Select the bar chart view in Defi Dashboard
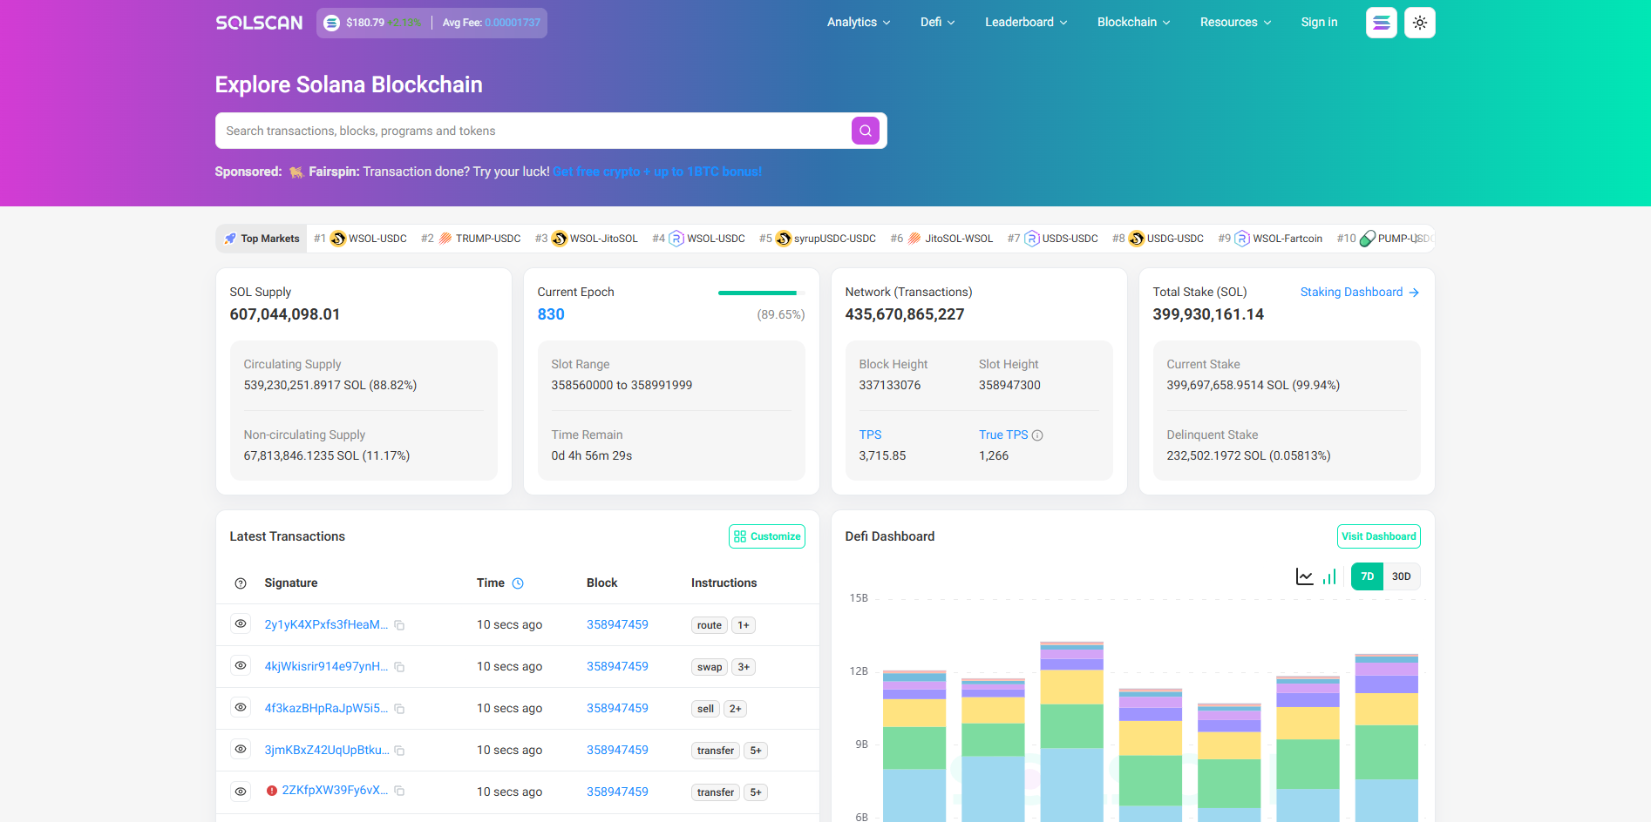The height and width of the screenshot is (822, 1651). (1328, 576)
